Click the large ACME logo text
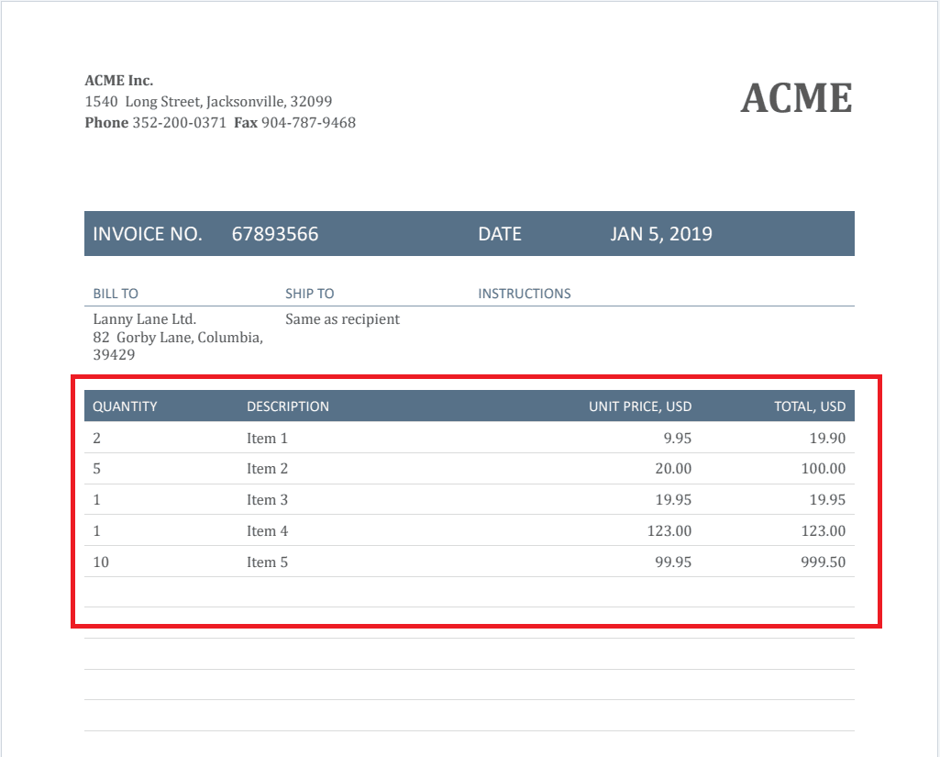 [x=796, y=98]
